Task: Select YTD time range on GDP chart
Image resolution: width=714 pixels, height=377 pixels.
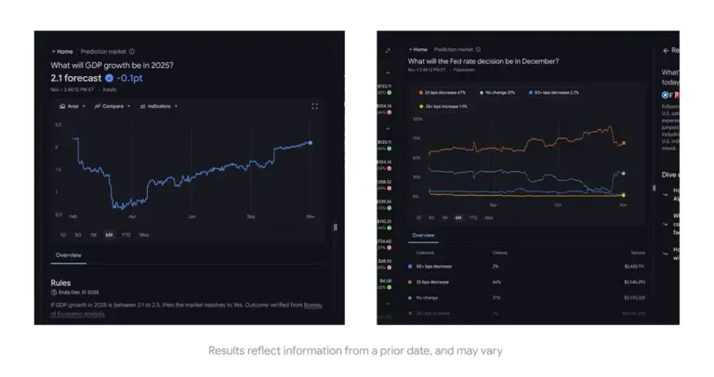Action: (126, 235)
